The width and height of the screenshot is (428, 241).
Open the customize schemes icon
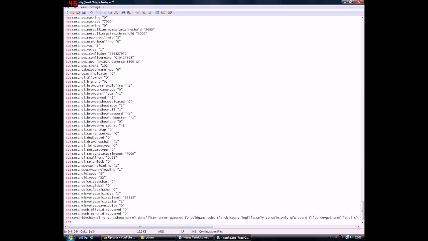coord(163,12)
